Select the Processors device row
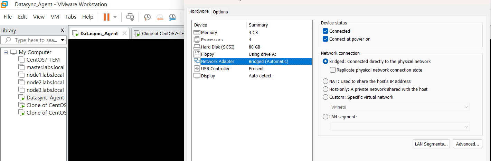 tap(252, 40)
